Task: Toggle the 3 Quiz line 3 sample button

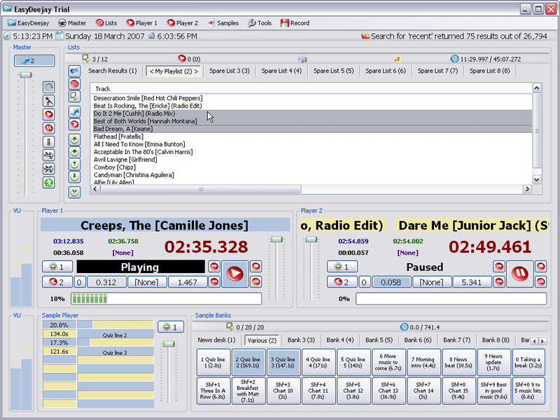Action: pos(283,362)
